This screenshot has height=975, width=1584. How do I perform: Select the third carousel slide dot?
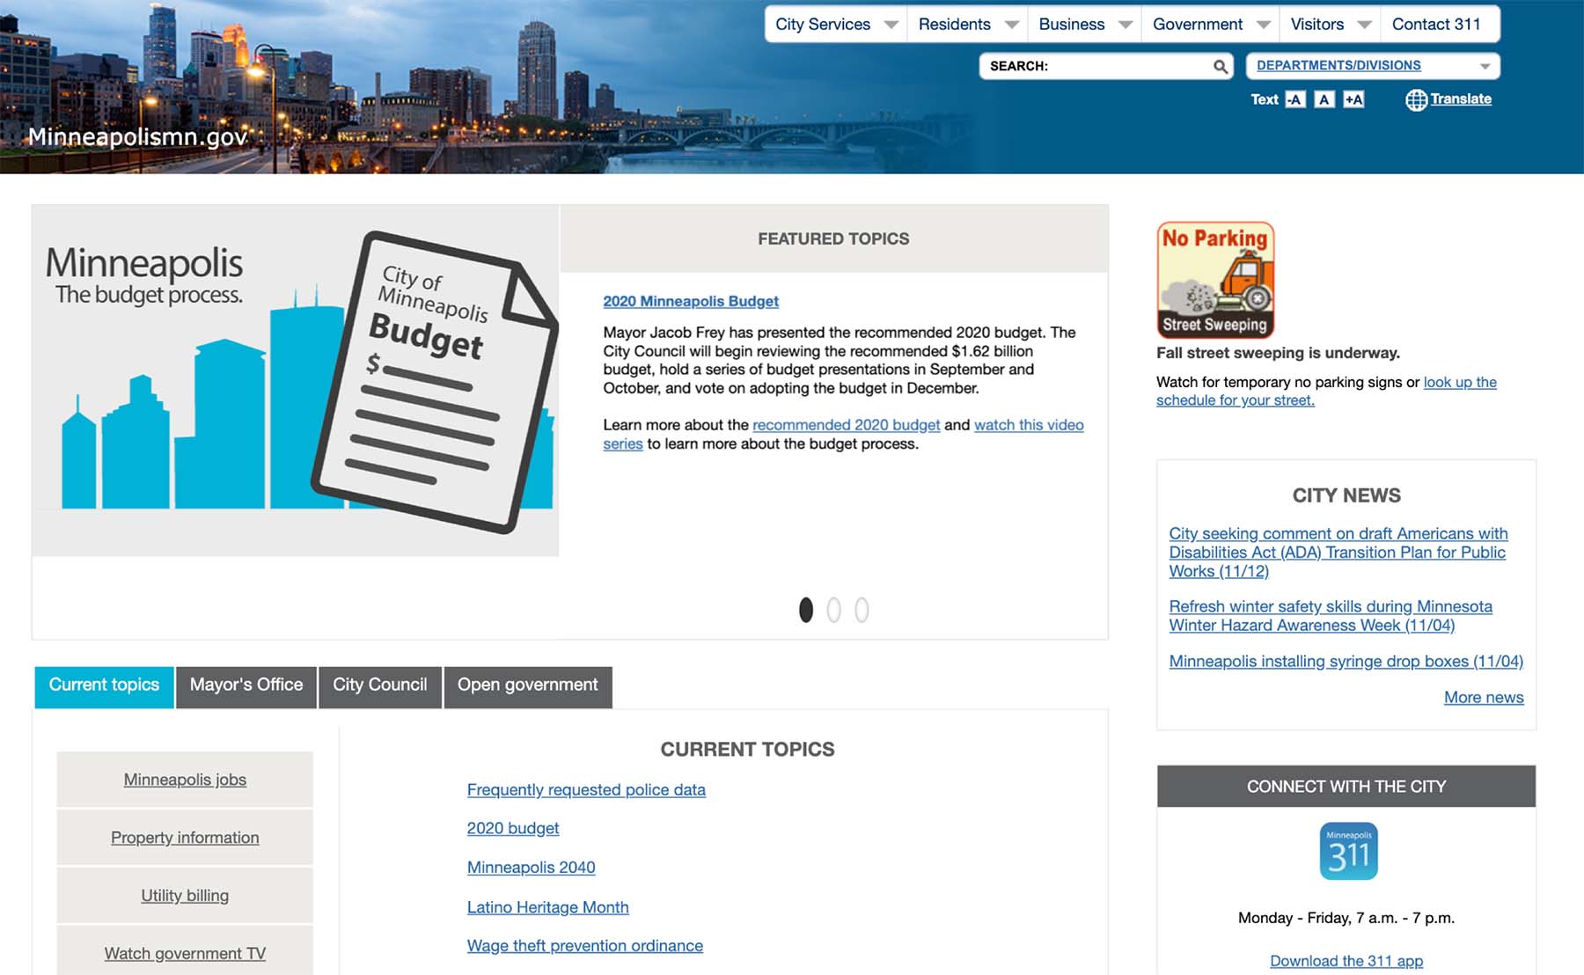click(862, 609)
